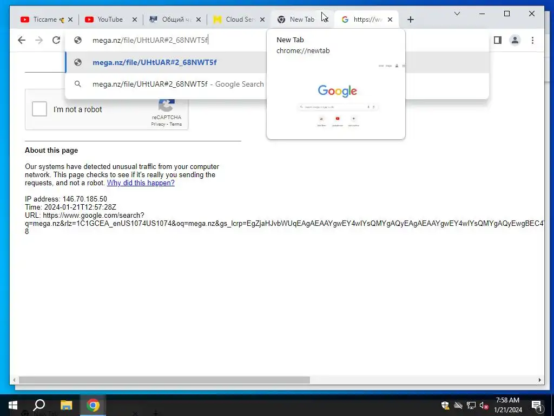This screenshot has height=416, width=554.
Task: Check the I'm not a robot box
Action: click(x=39, y=109)
